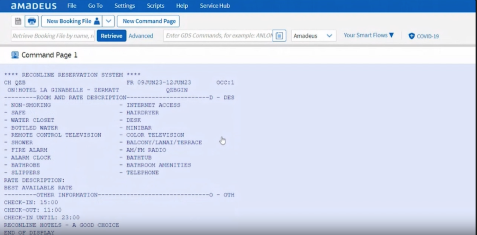This screenshot has width=477, height=235.
Task: Open the Settings menu
Action: pos(125,6)
